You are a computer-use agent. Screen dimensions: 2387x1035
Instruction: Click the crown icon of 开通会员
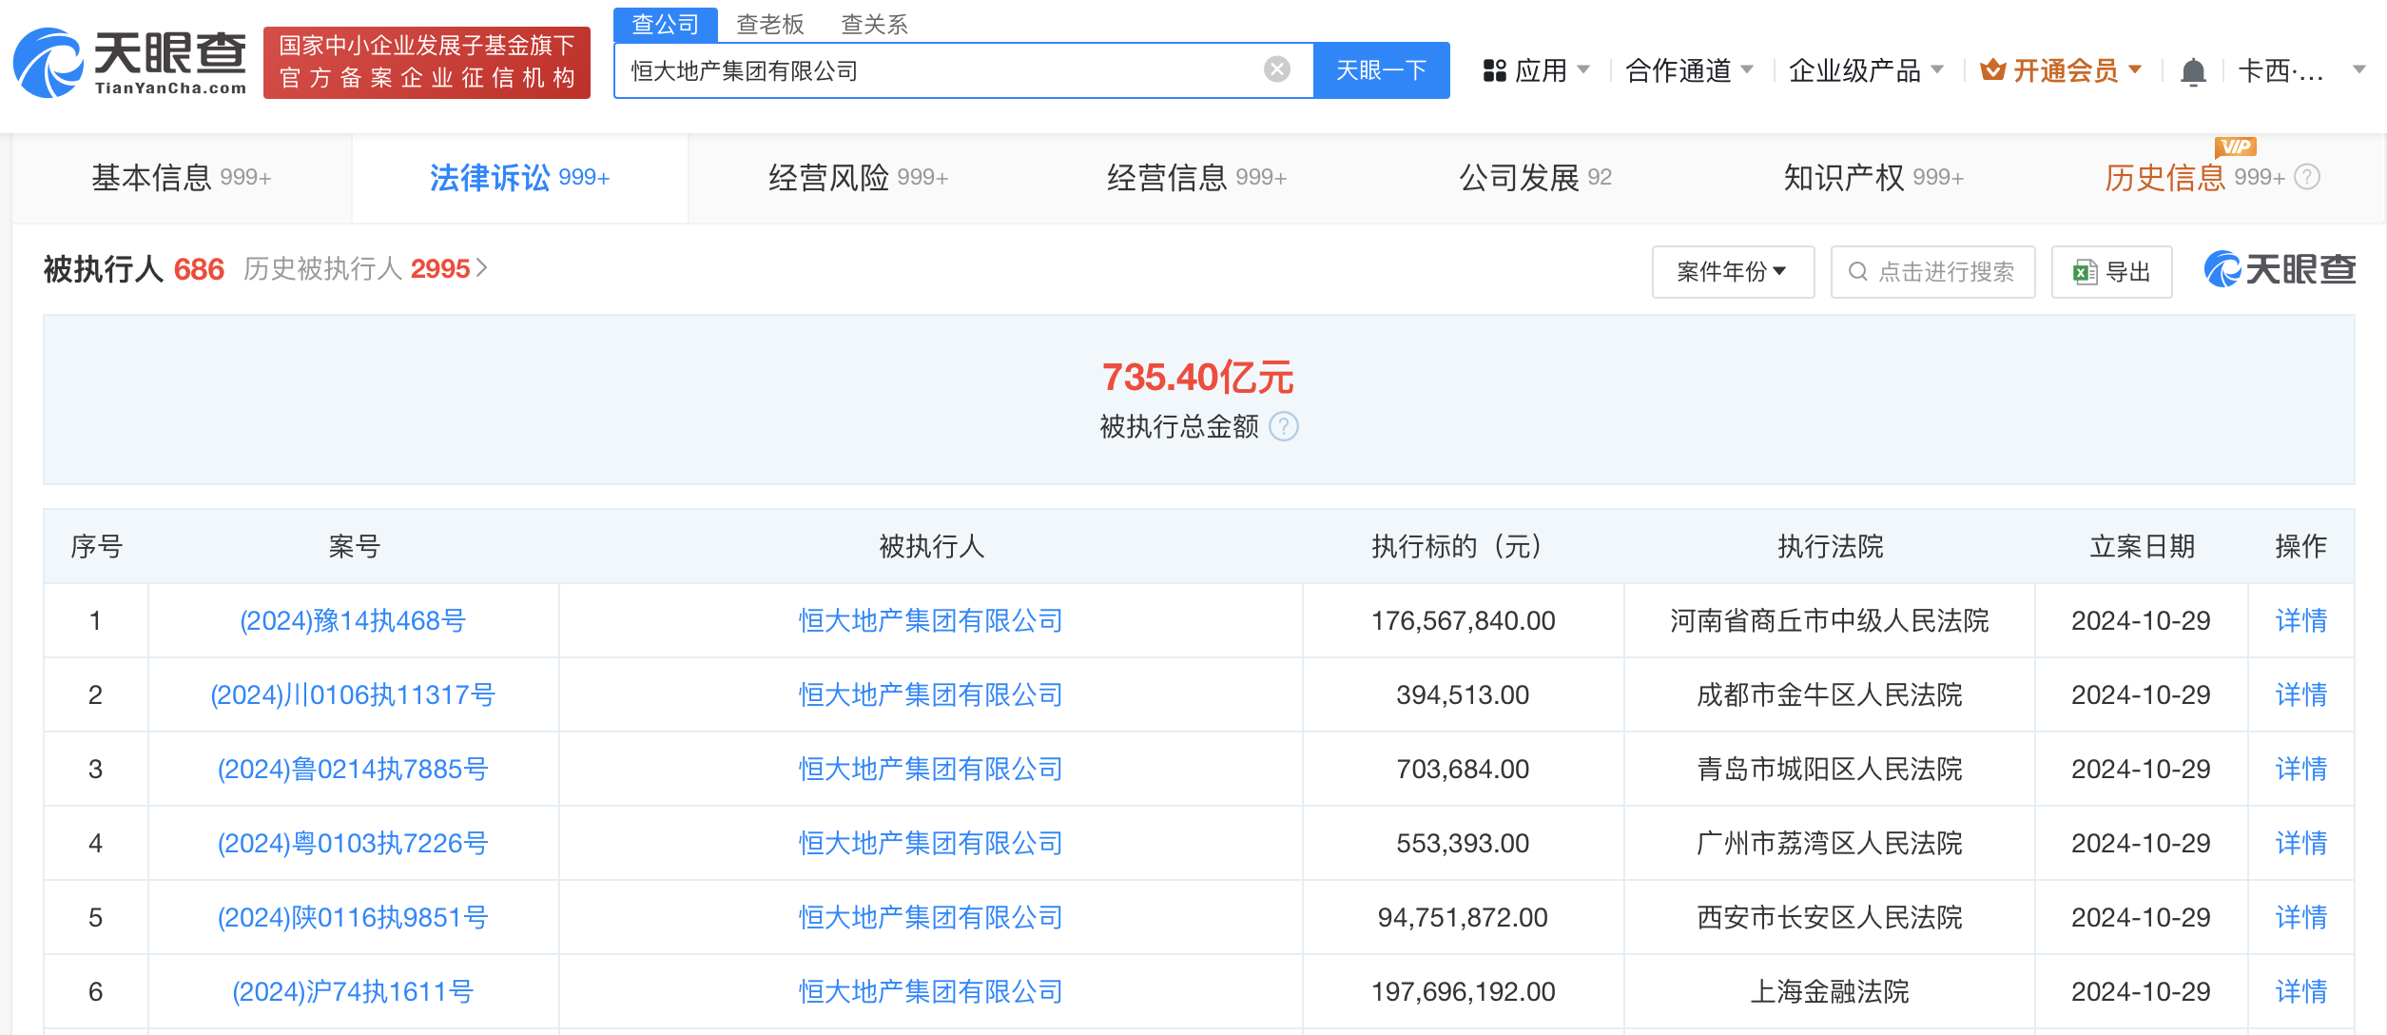[1992, 68]
